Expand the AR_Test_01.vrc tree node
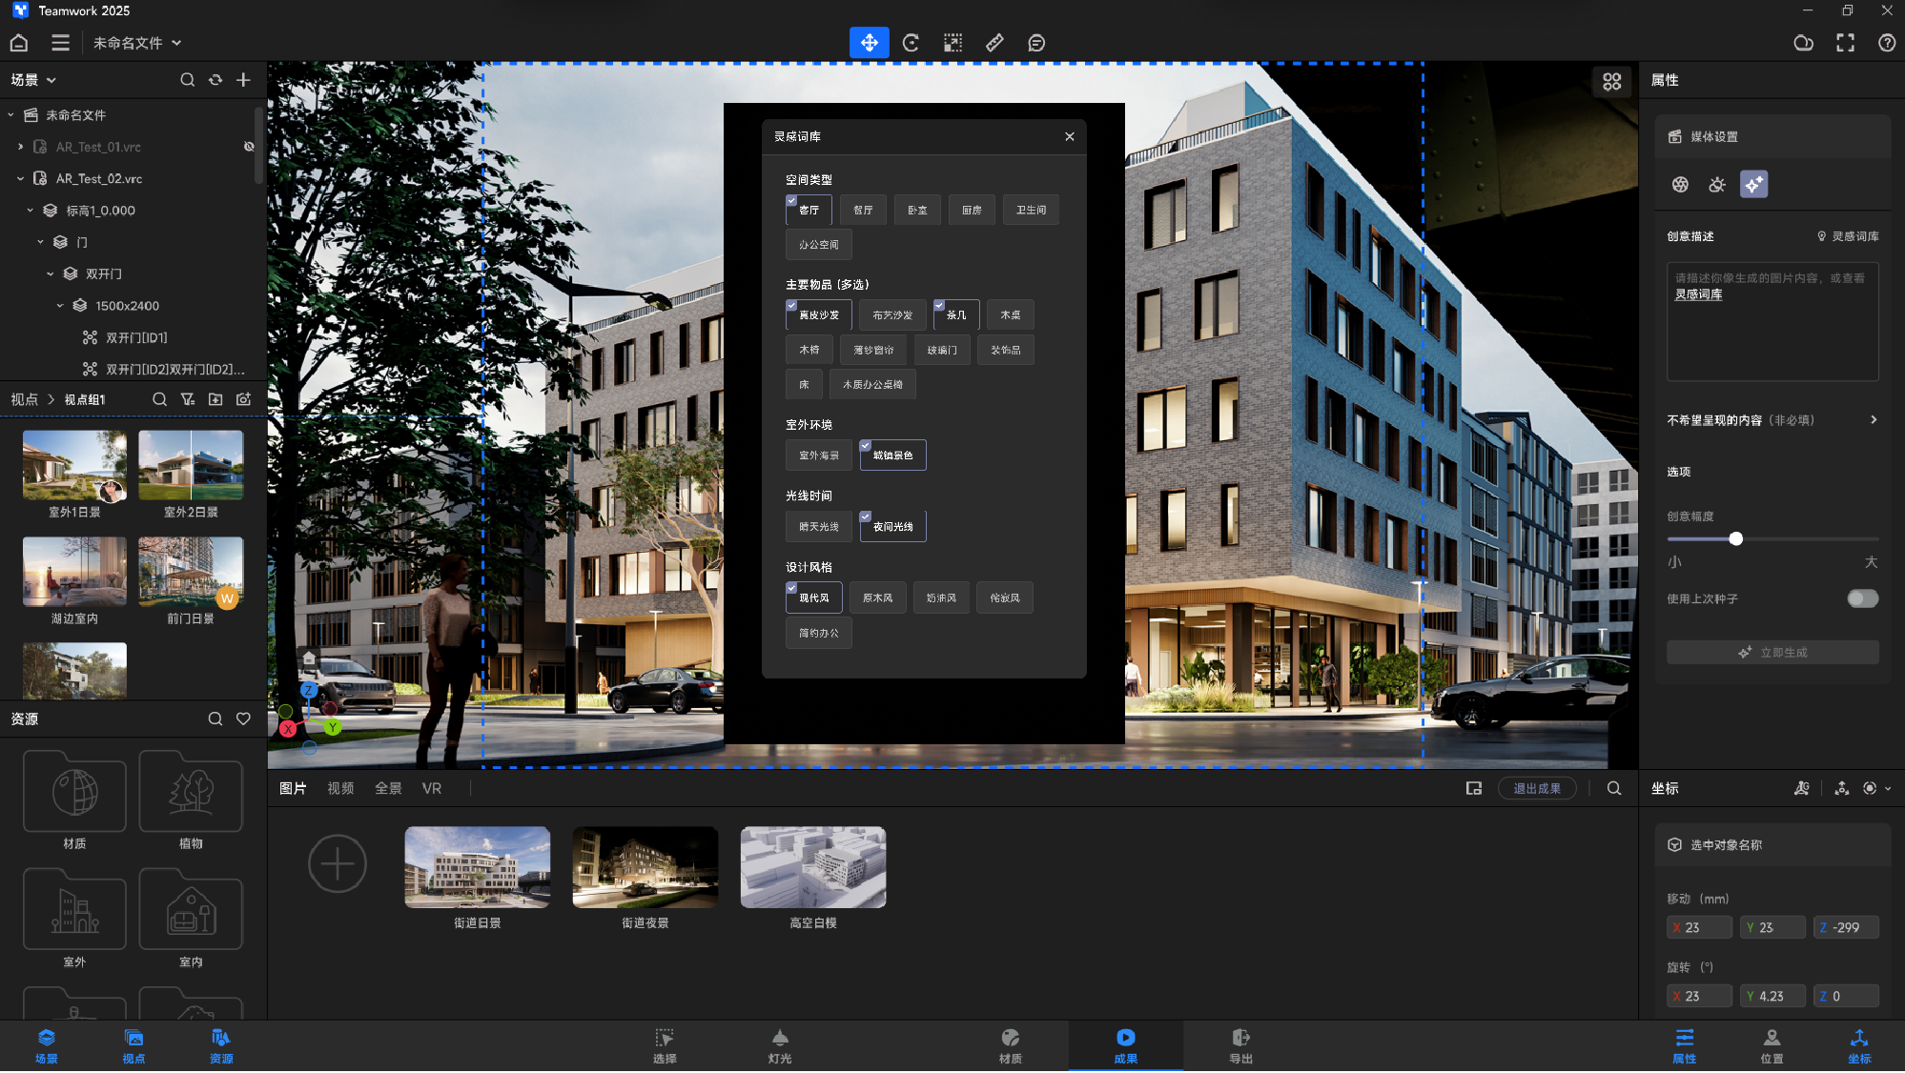Screen dimensions: 1905x1073 click(21, 147)
